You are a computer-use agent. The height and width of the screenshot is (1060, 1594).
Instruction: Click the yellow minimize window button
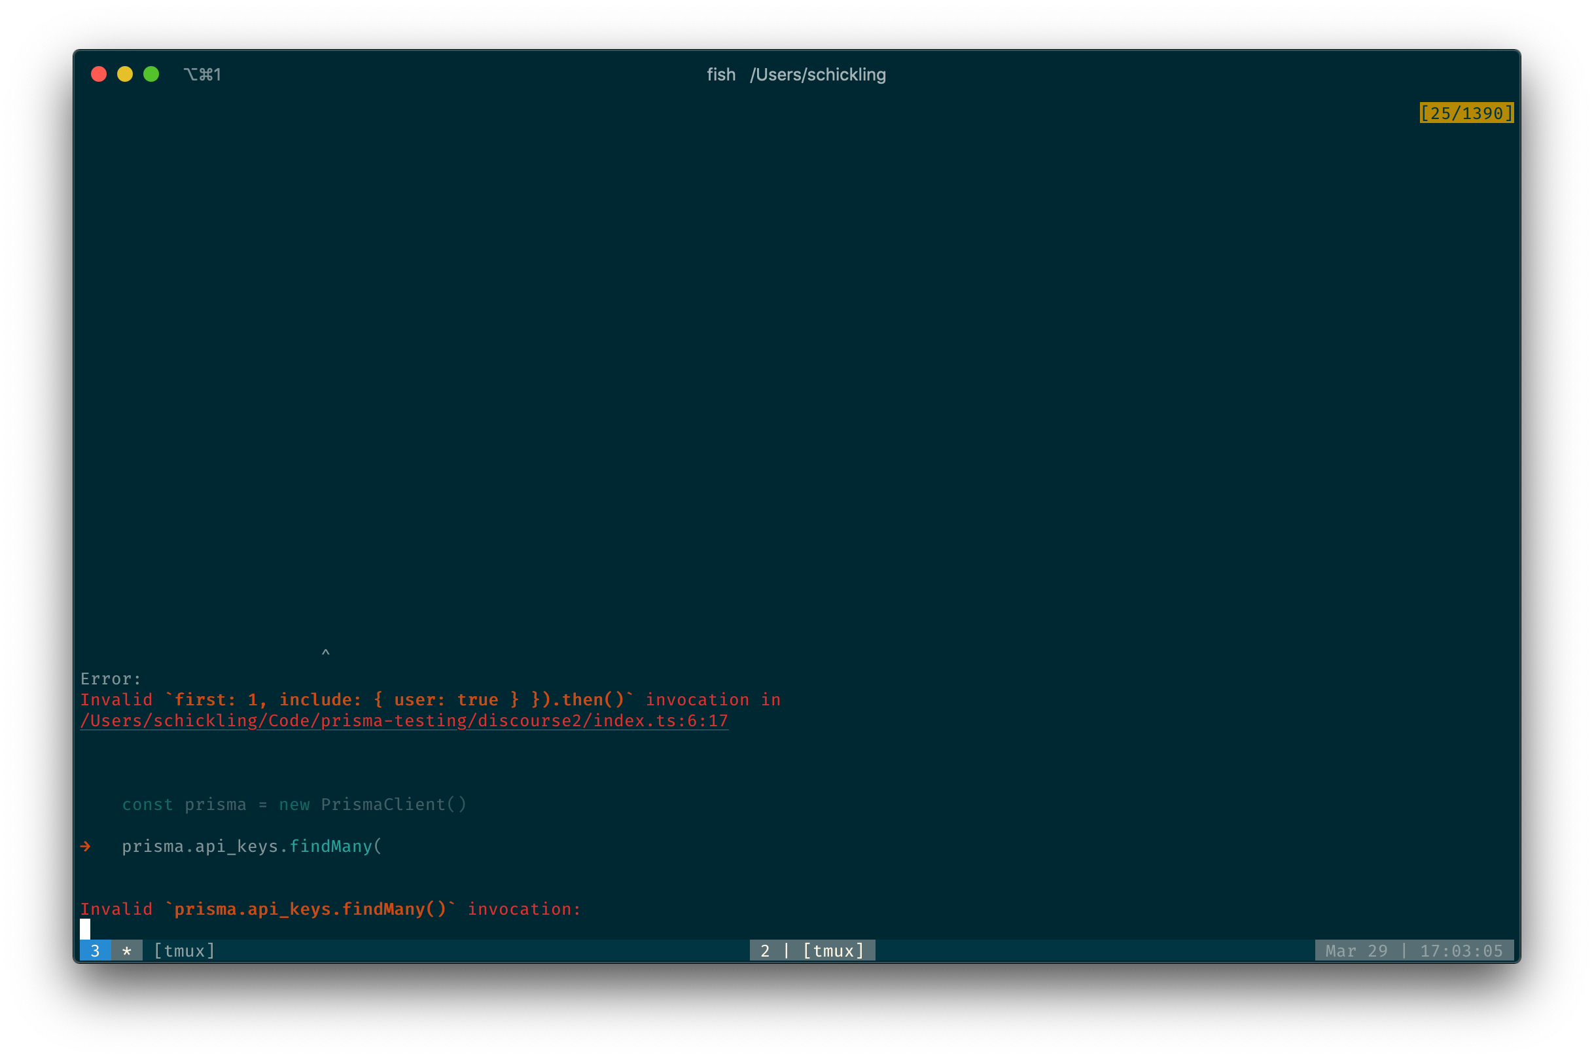coord(125,74)
